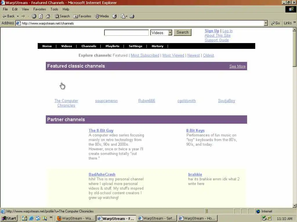Click the system tray clock
The image size is (297, 222).
(x=285, y=219)
